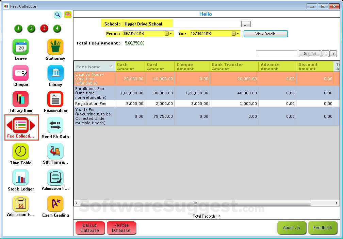Screen dimensions: 343x239
Task: Click the Cheque Amount column header
Action: coord(192,67)
